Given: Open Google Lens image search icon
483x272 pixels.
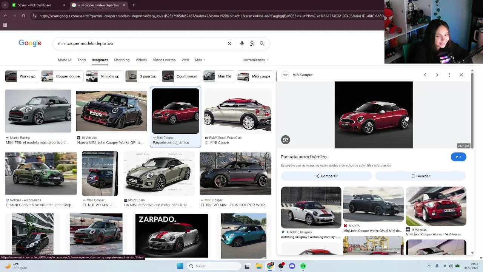Looking at the screenshot, I should [x=252, y=43].
